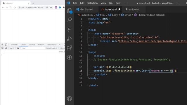Click the console Filter input field
Screen dimensions: 187x105
[33, 48]
